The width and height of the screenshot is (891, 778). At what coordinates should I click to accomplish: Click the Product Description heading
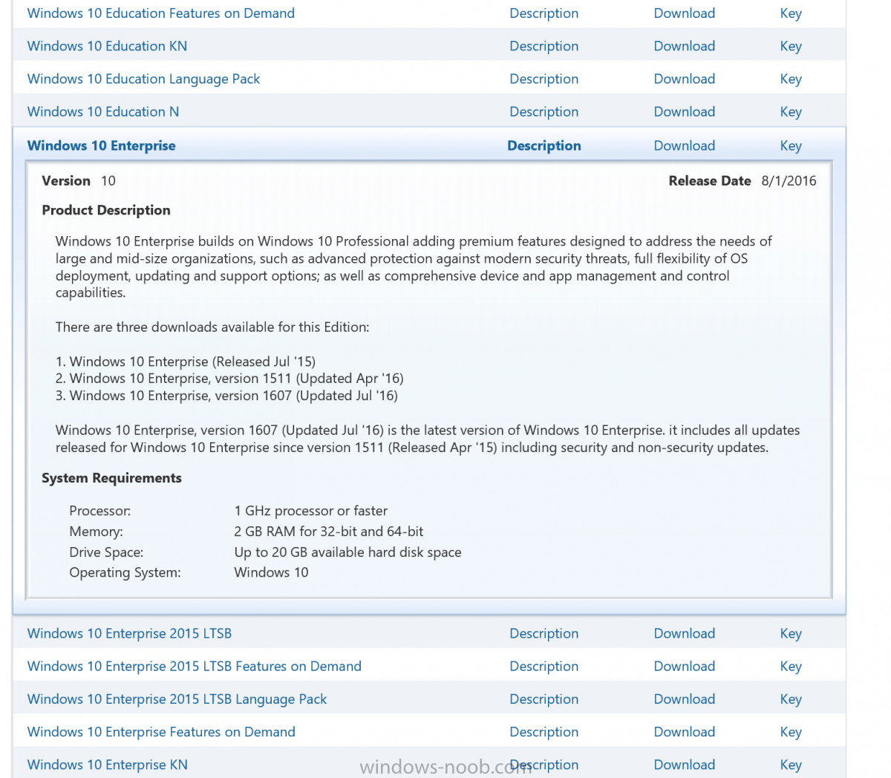106,210
